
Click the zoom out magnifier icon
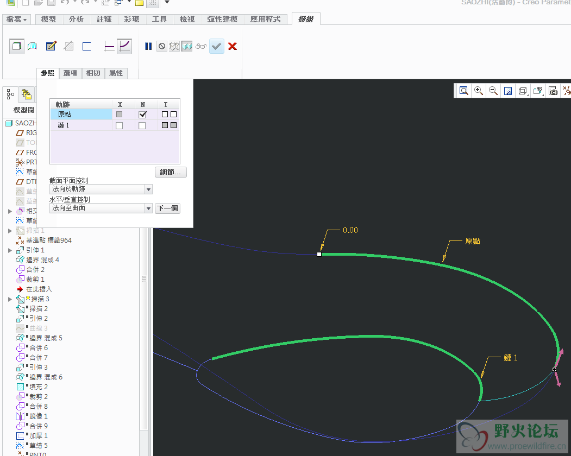493,91
